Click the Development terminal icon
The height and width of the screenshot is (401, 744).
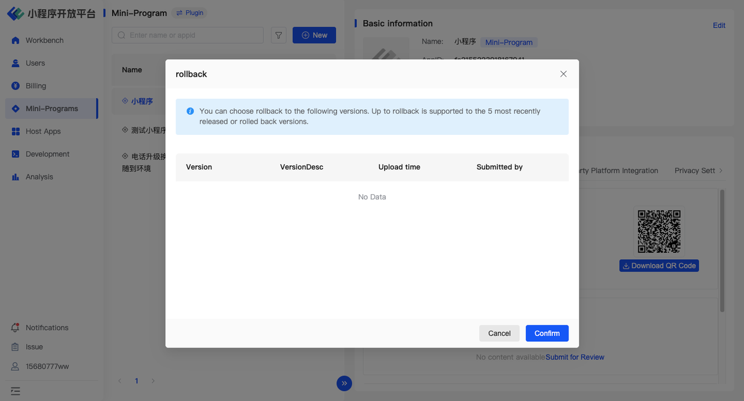[15, 154]
